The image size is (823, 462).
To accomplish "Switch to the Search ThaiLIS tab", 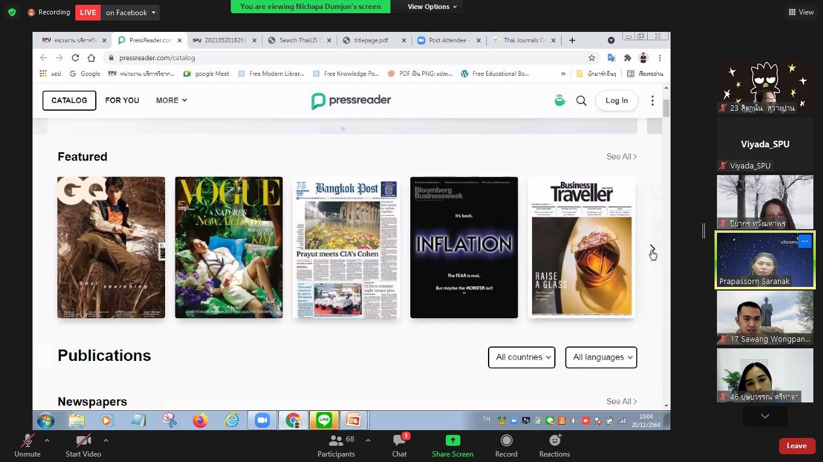I will tap(299, 40).
